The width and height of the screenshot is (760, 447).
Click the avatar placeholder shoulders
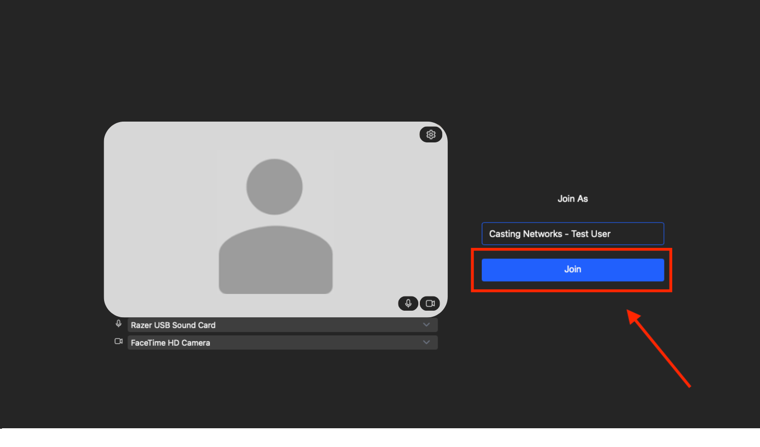point(276,261)
